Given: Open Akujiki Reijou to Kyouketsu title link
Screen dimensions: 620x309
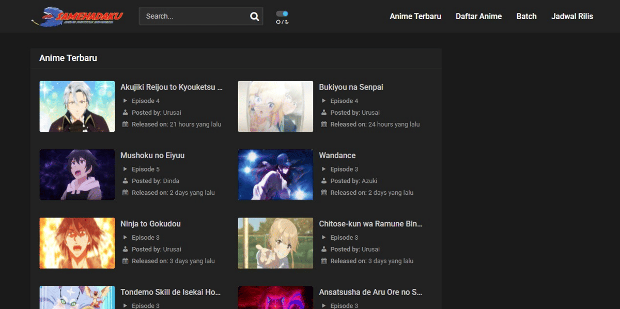Looking at the screenshot, I should click(172, 87).
